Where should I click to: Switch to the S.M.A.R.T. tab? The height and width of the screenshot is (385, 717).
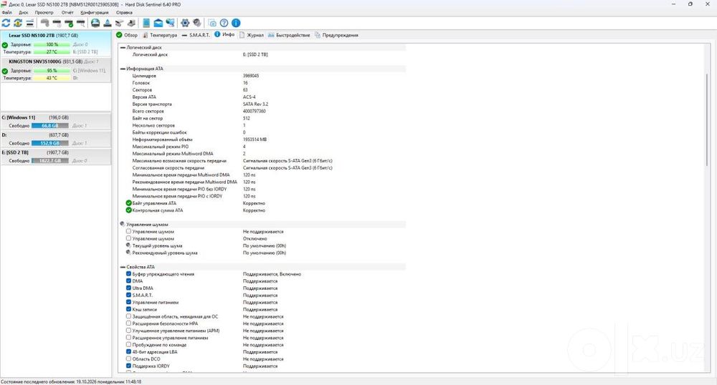196,34
